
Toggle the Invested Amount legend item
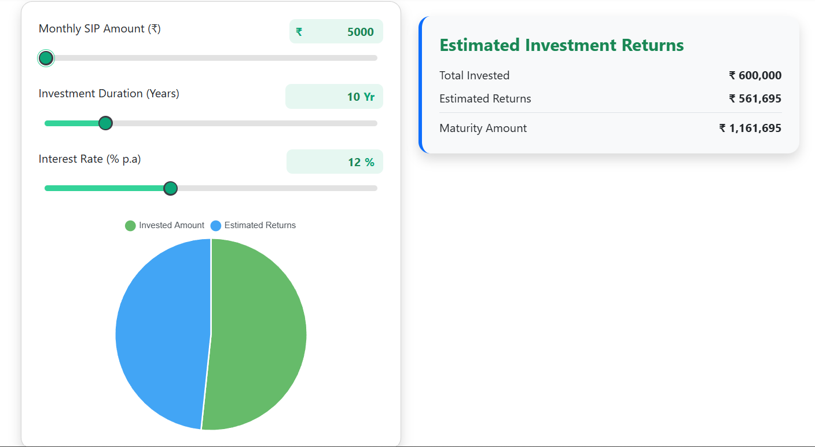pyautogui.click(x=164, y=225)
